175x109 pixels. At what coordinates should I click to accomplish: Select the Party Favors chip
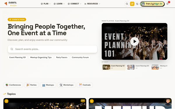tap(62, 58)
